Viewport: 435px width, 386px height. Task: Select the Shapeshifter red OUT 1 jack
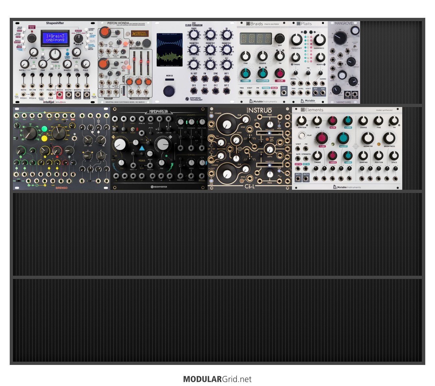point(59,95)
